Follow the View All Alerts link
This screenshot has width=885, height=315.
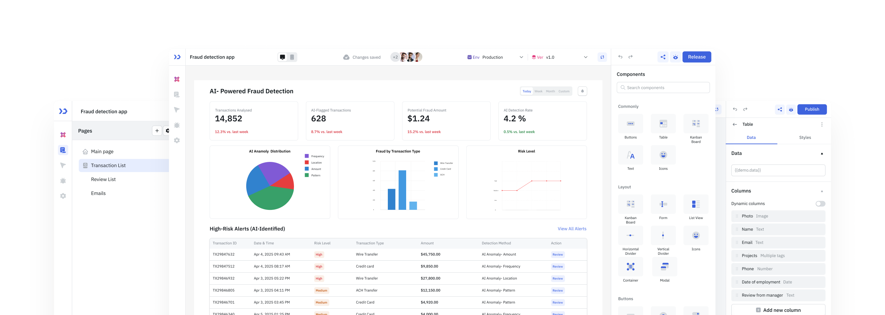[x=572, y=229]
